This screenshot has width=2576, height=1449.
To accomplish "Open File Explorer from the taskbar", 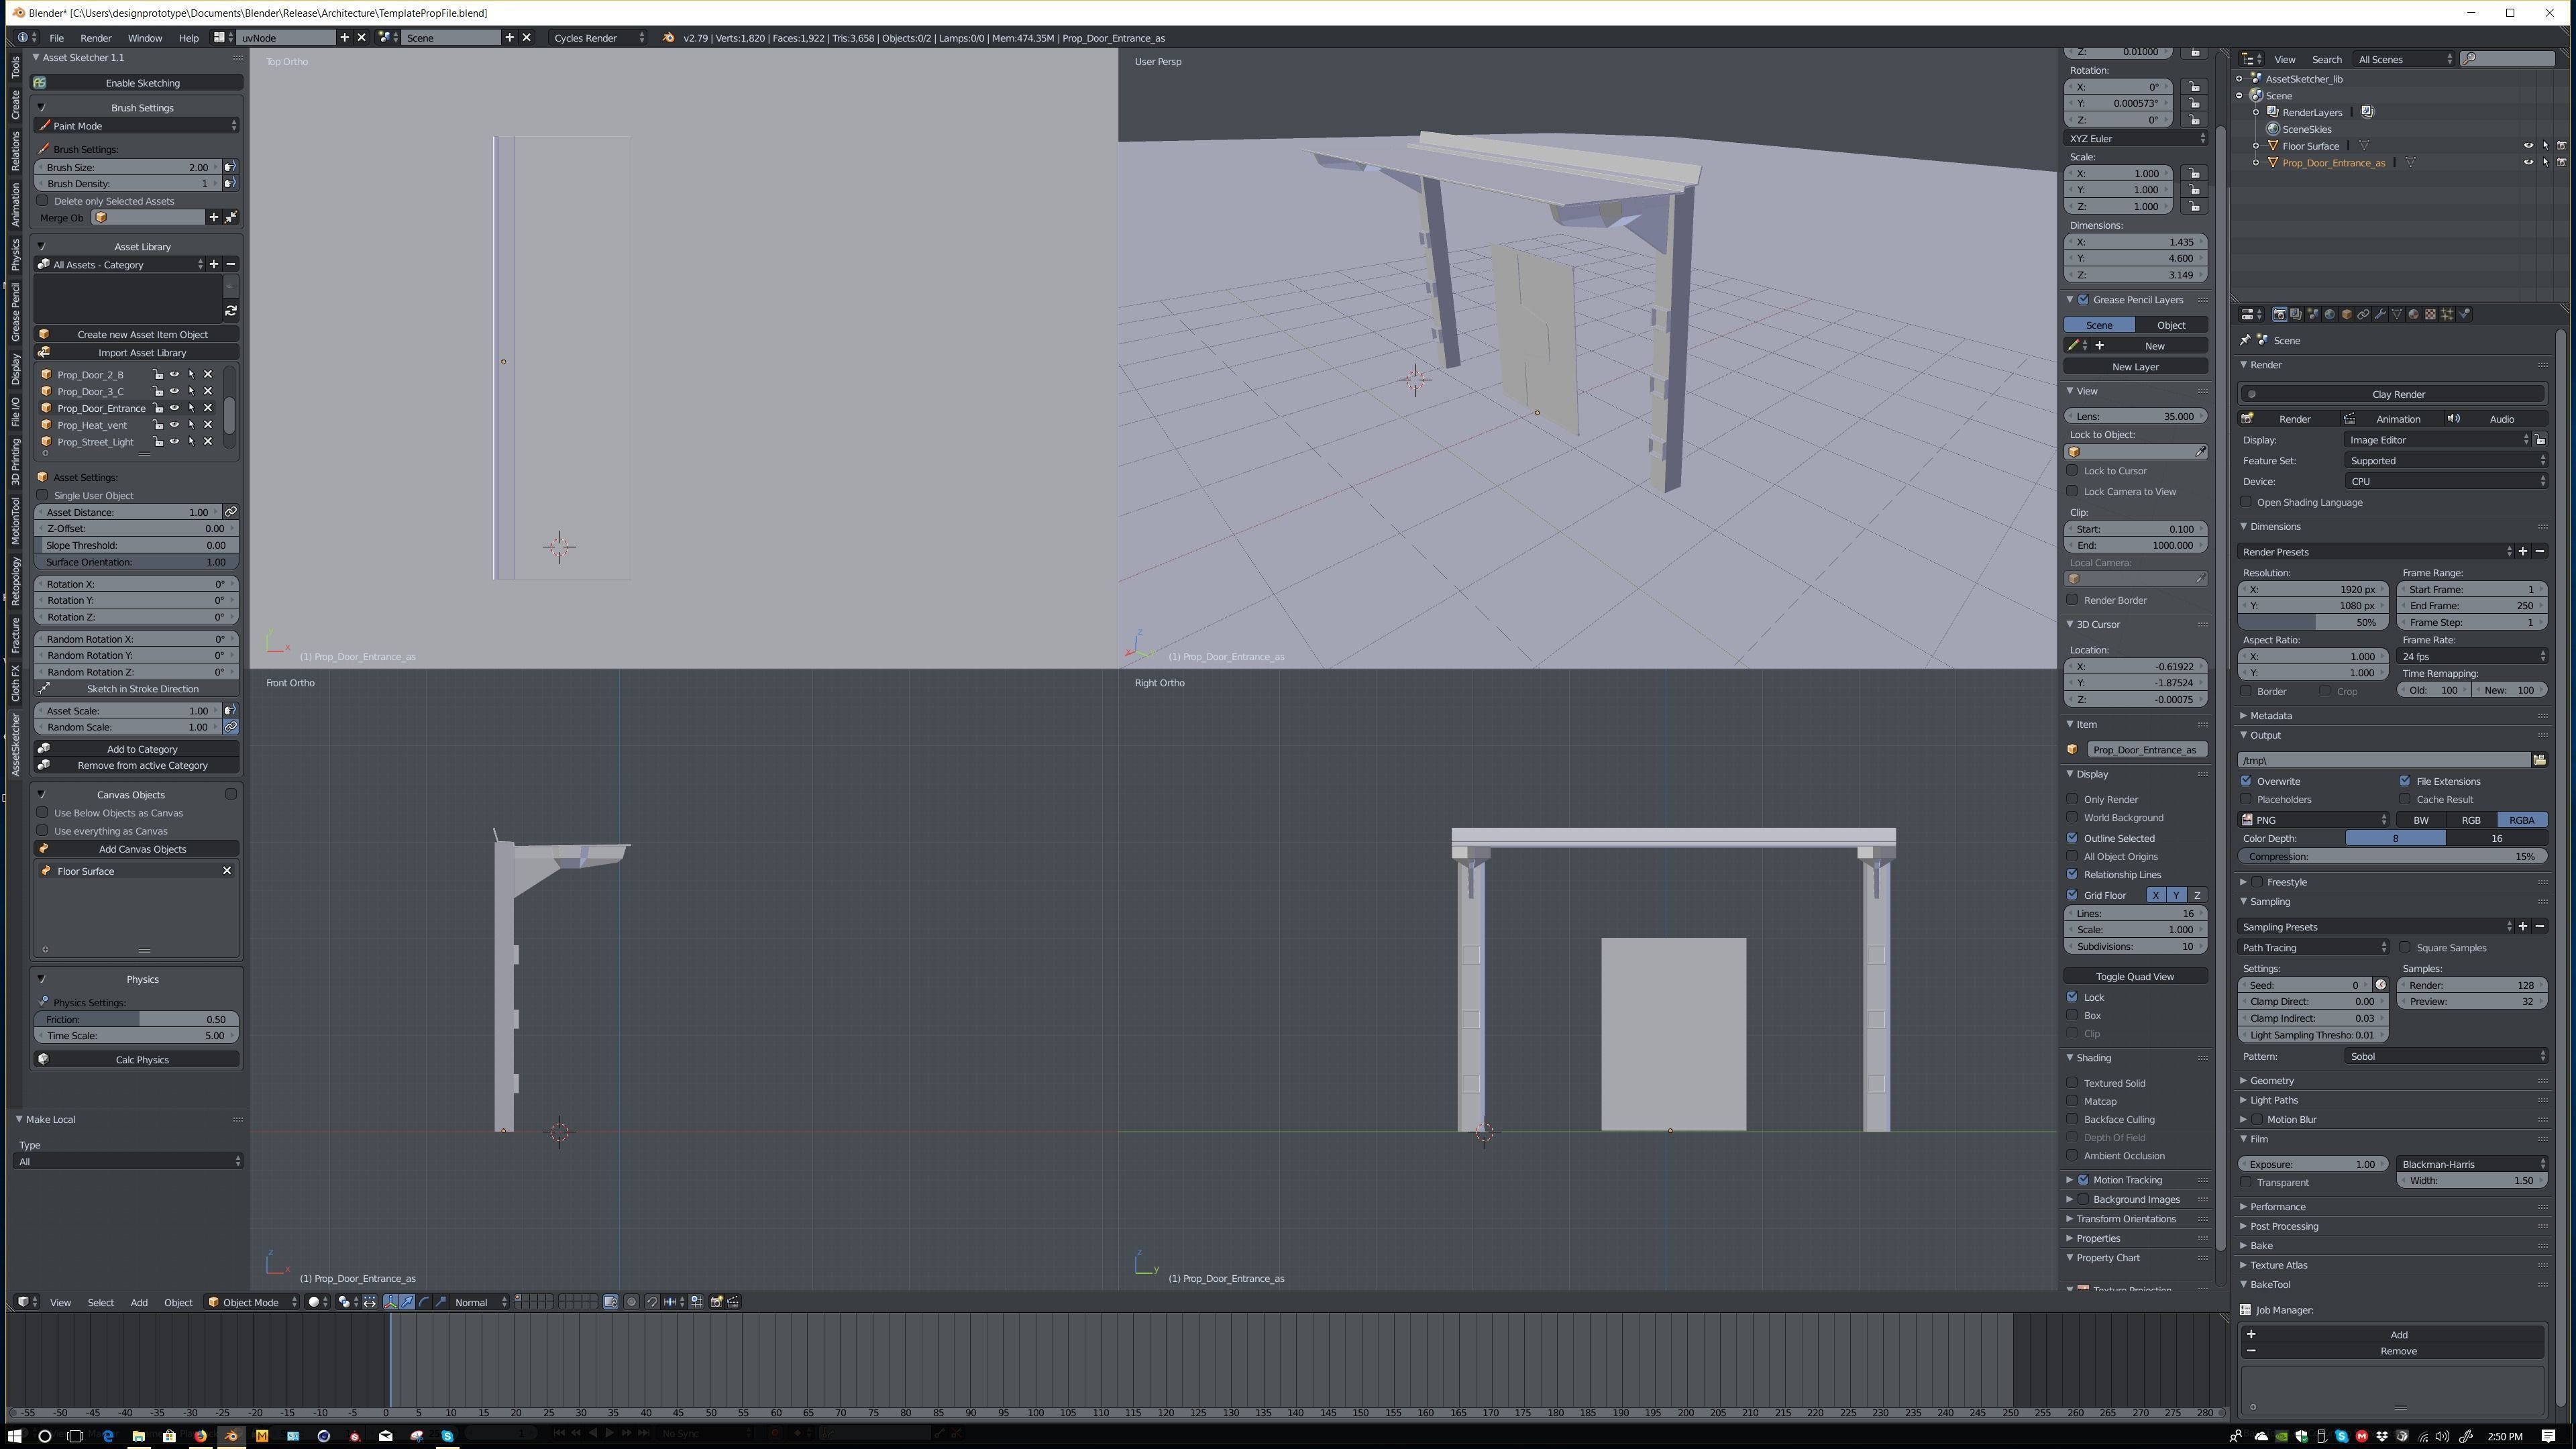I will tap(138, 1436).
